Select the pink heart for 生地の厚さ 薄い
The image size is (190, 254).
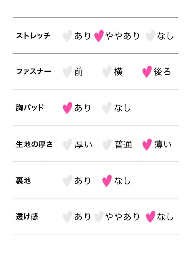tap(147, 145)
